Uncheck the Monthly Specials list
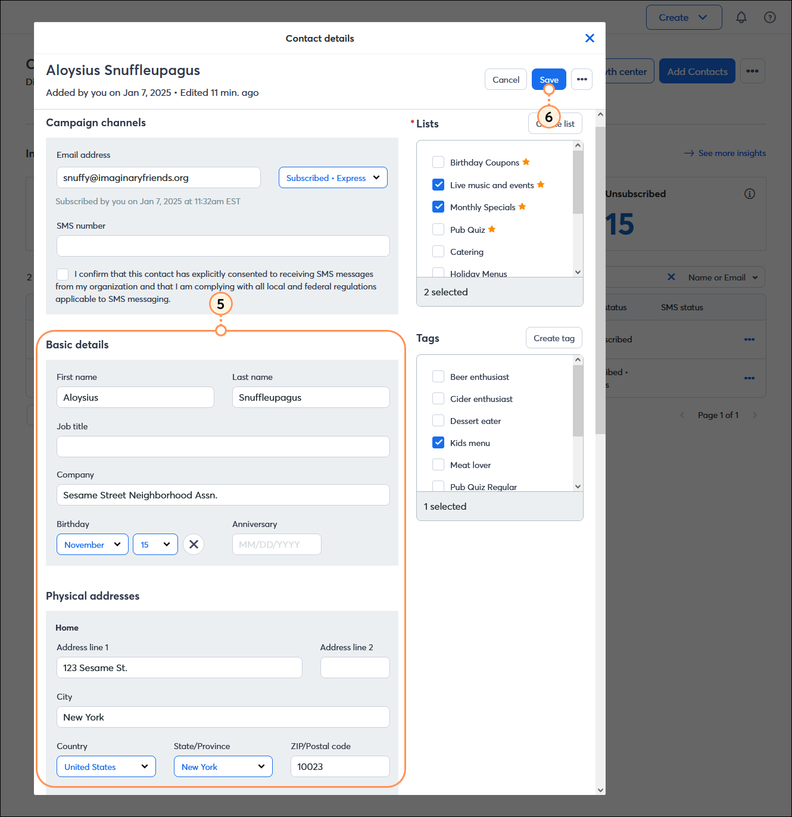The width and height of the screenshot is (792, 817). [x=438, y=207]
